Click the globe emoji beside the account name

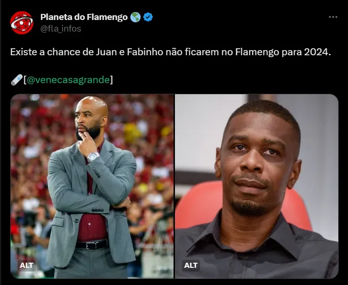pyautogui.click(x=135, y=17)
